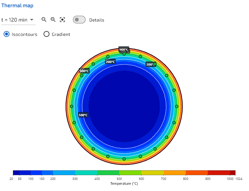This screenshot has width=249, height=191.
Task: Click the 300°C contour label
Action: (150, 64)
